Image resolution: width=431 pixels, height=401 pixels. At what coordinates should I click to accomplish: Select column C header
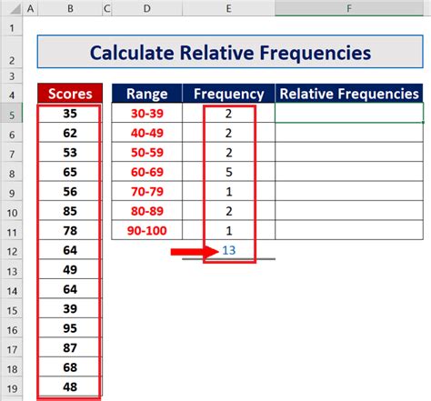(x=107, y=8)
